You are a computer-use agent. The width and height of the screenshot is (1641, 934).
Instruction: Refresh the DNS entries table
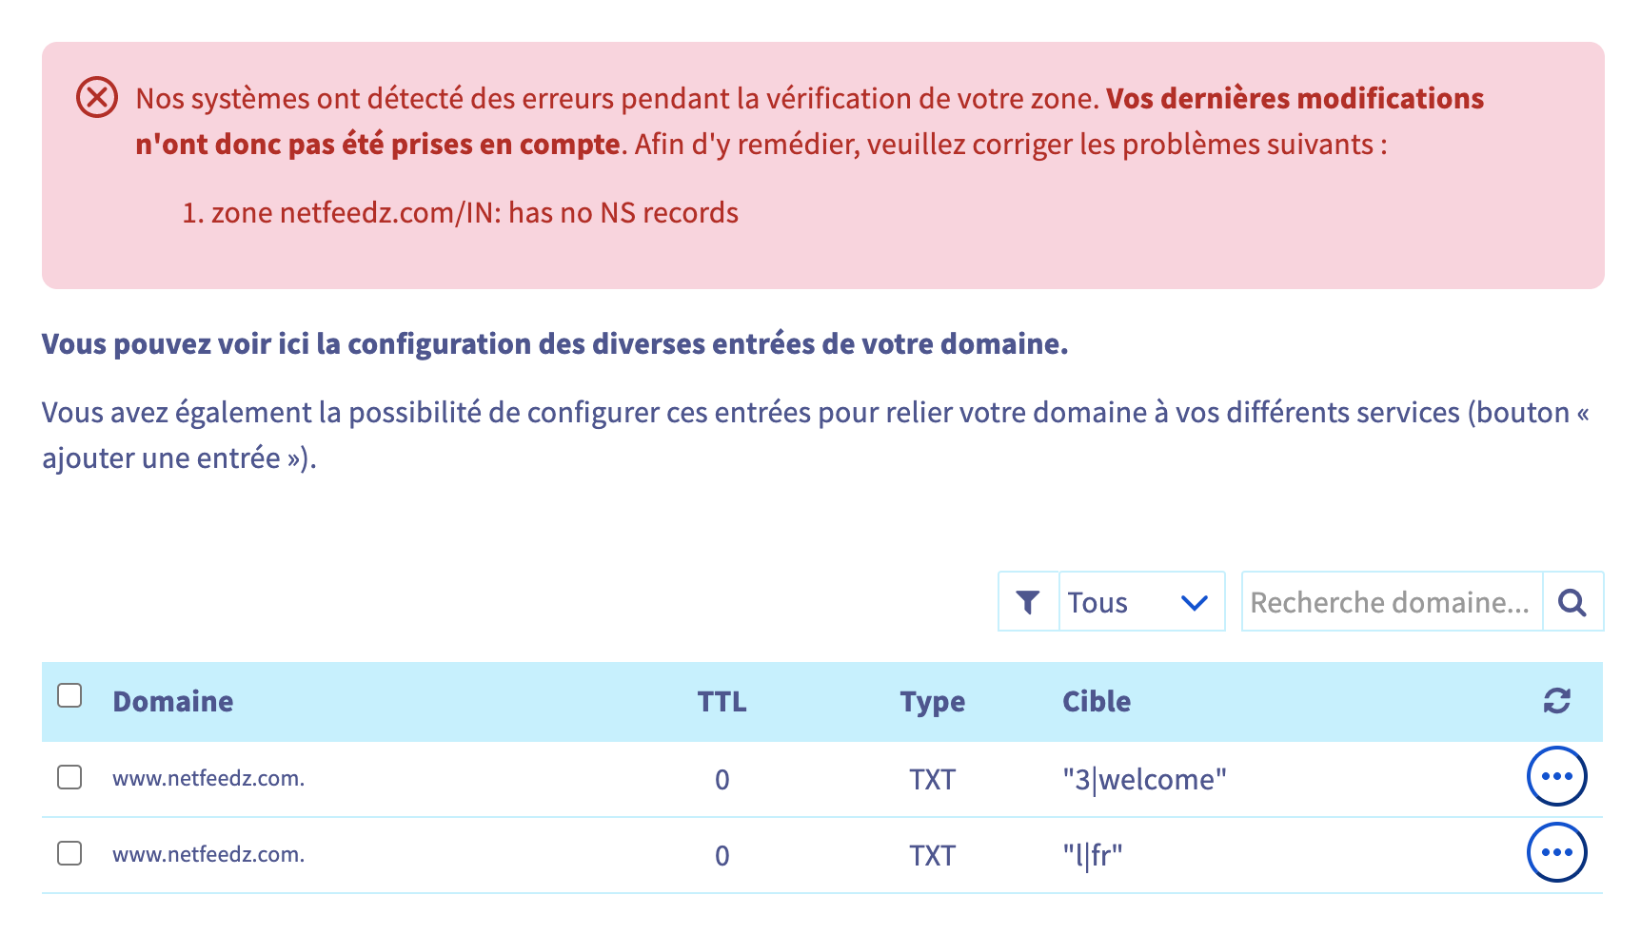(x=1556, y=701)
